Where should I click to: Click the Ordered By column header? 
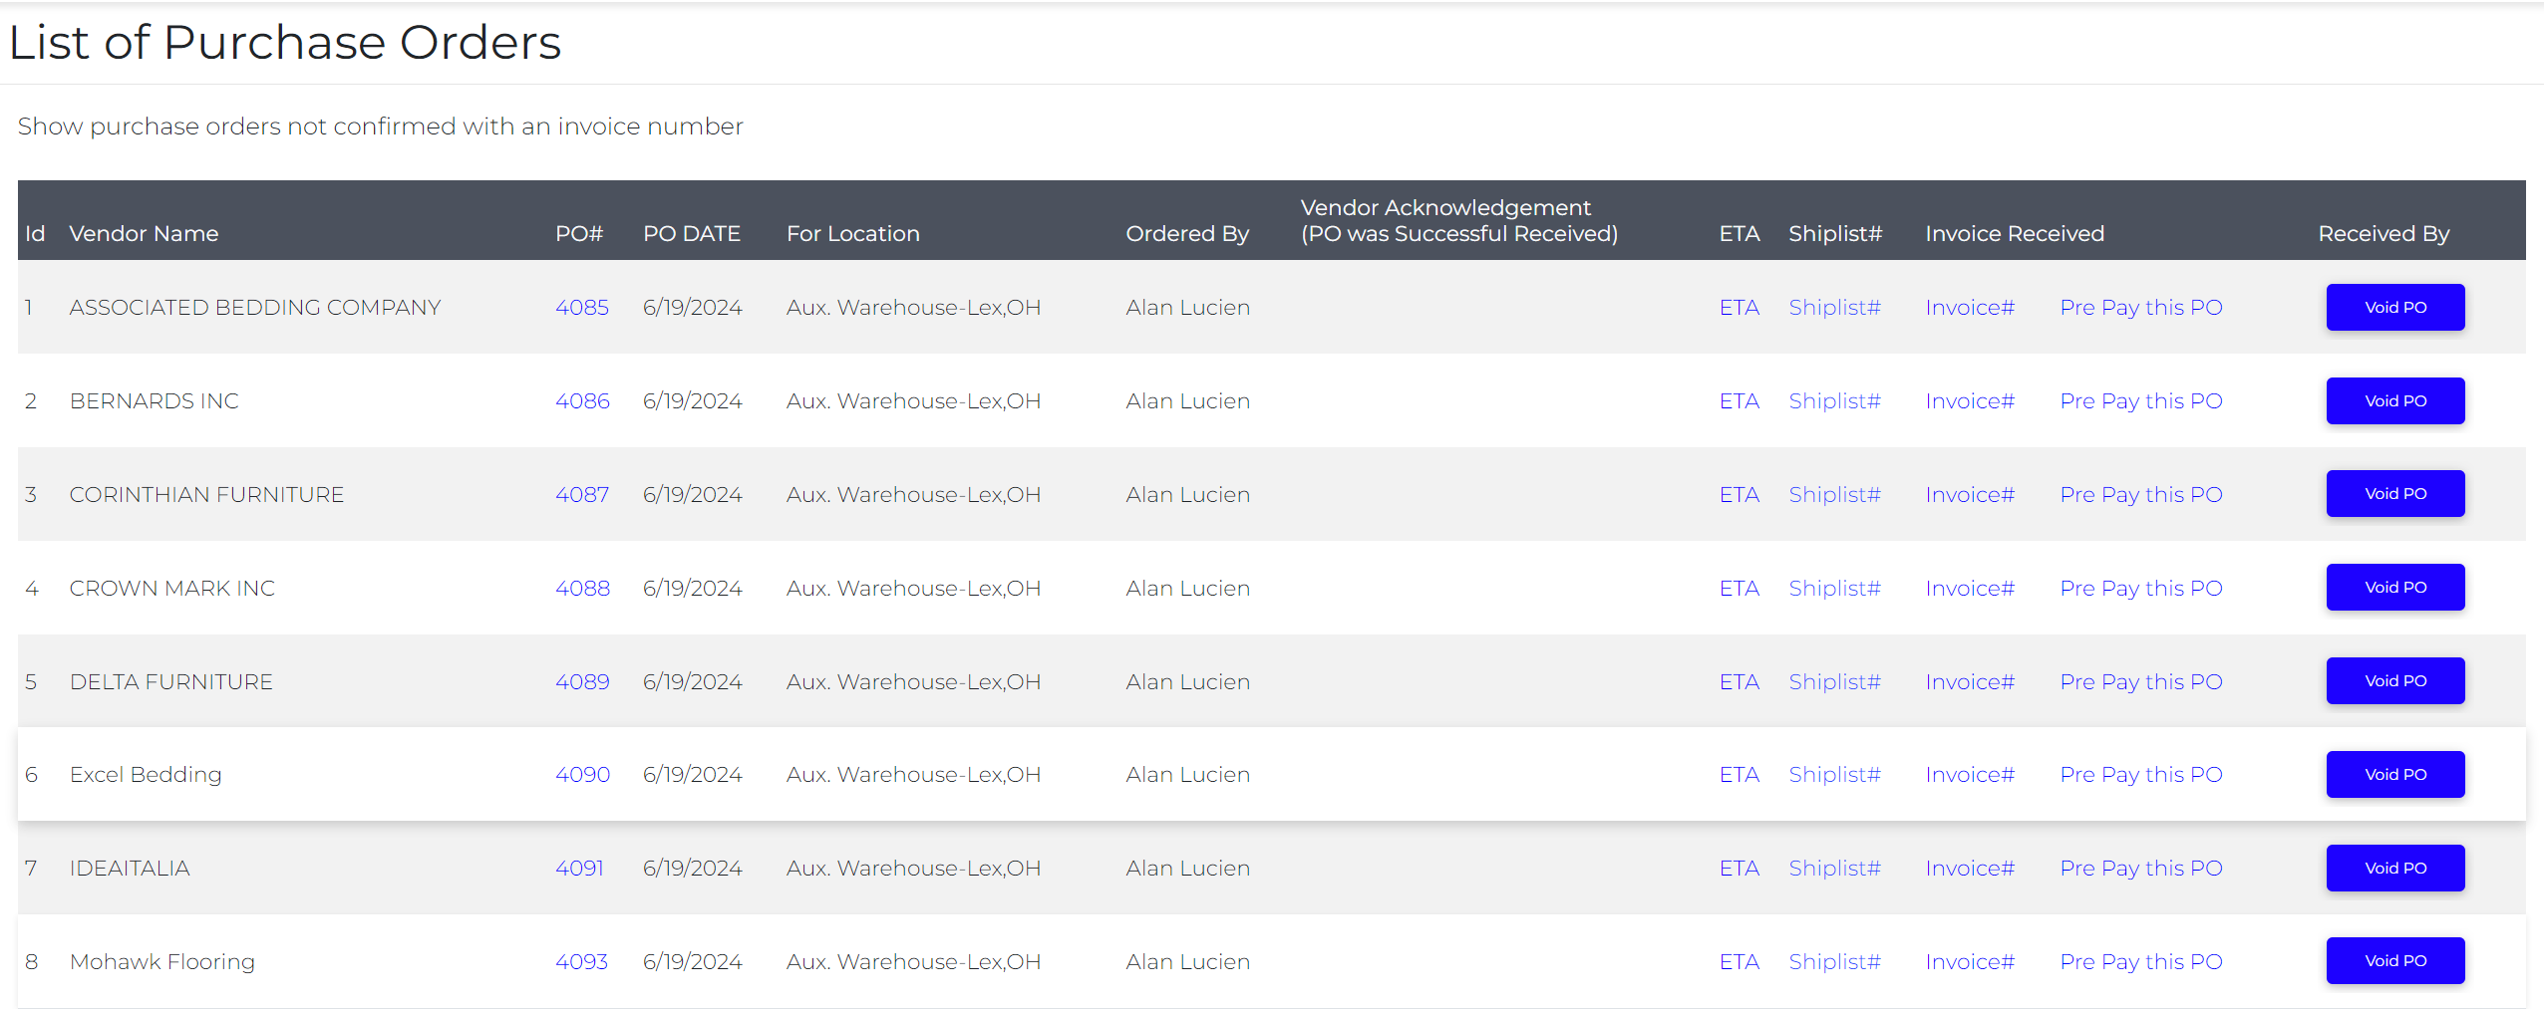(x=1187, y=233)
